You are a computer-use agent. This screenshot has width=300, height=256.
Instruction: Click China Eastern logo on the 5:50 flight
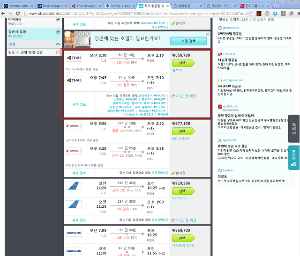tap(74, 126)
